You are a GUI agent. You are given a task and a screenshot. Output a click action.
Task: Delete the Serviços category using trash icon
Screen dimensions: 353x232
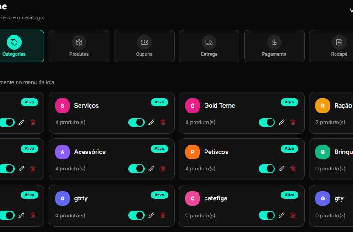(163, 122)
